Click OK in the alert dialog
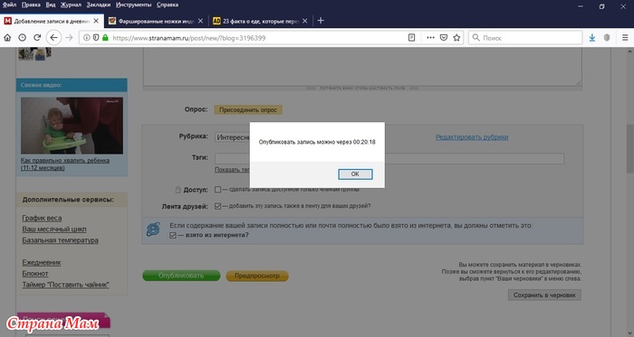Viewport: 634px width, 337px height. tap(355, 173)
